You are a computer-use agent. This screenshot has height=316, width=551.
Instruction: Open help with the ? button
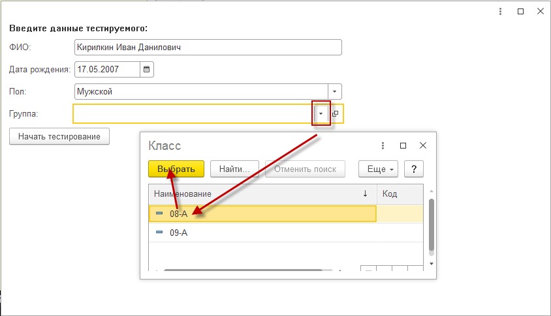pos(414,169)
